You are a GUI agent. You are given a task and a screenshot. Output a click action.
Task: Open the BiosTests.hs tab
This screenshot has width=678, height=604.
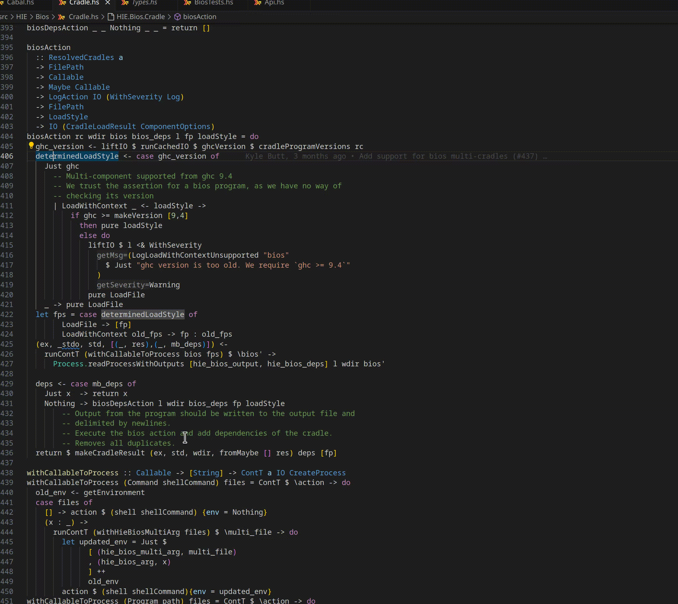213,3
